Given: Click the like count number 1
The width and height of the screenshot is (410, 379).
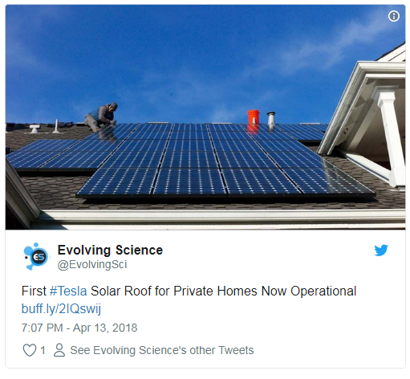Looking at the screenshot, I should pos(43,350).
